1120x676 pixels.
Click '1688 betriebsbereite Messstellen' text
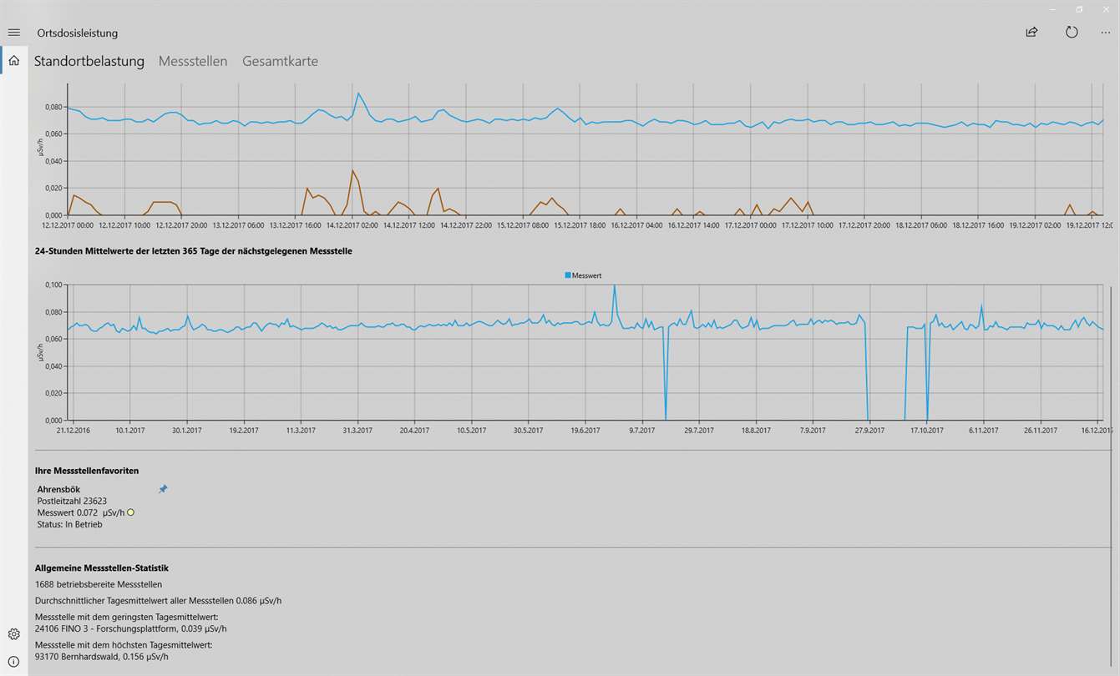click(x=99, y=584)
